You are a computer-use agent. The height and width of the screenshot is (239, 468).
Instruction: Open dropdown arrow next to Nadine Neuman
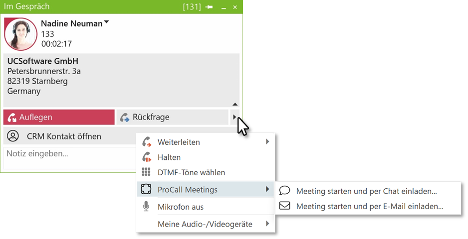click(x=106, y=23)
